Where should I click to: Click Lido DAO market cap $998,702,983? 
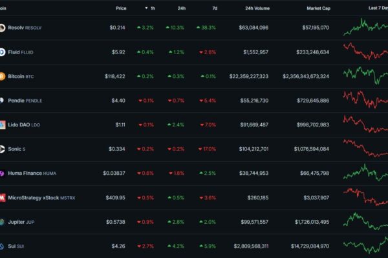click(x=313, y=124)
